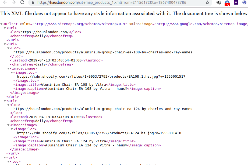Viewport: 248px width, 165px height.
Task: Click the dark spheres extension icon
Action: (x=219, y=2)
